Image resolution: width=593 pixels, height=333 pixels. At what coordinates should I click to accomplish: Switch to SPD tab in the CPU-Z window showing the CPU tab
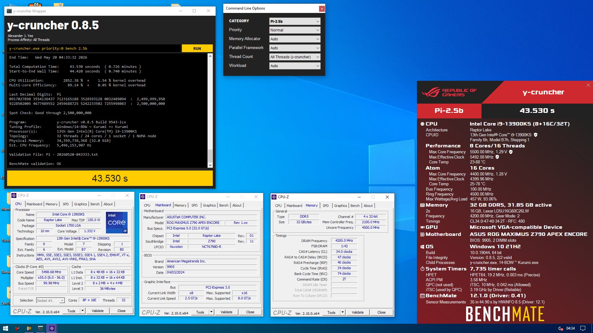coord(66,204)
